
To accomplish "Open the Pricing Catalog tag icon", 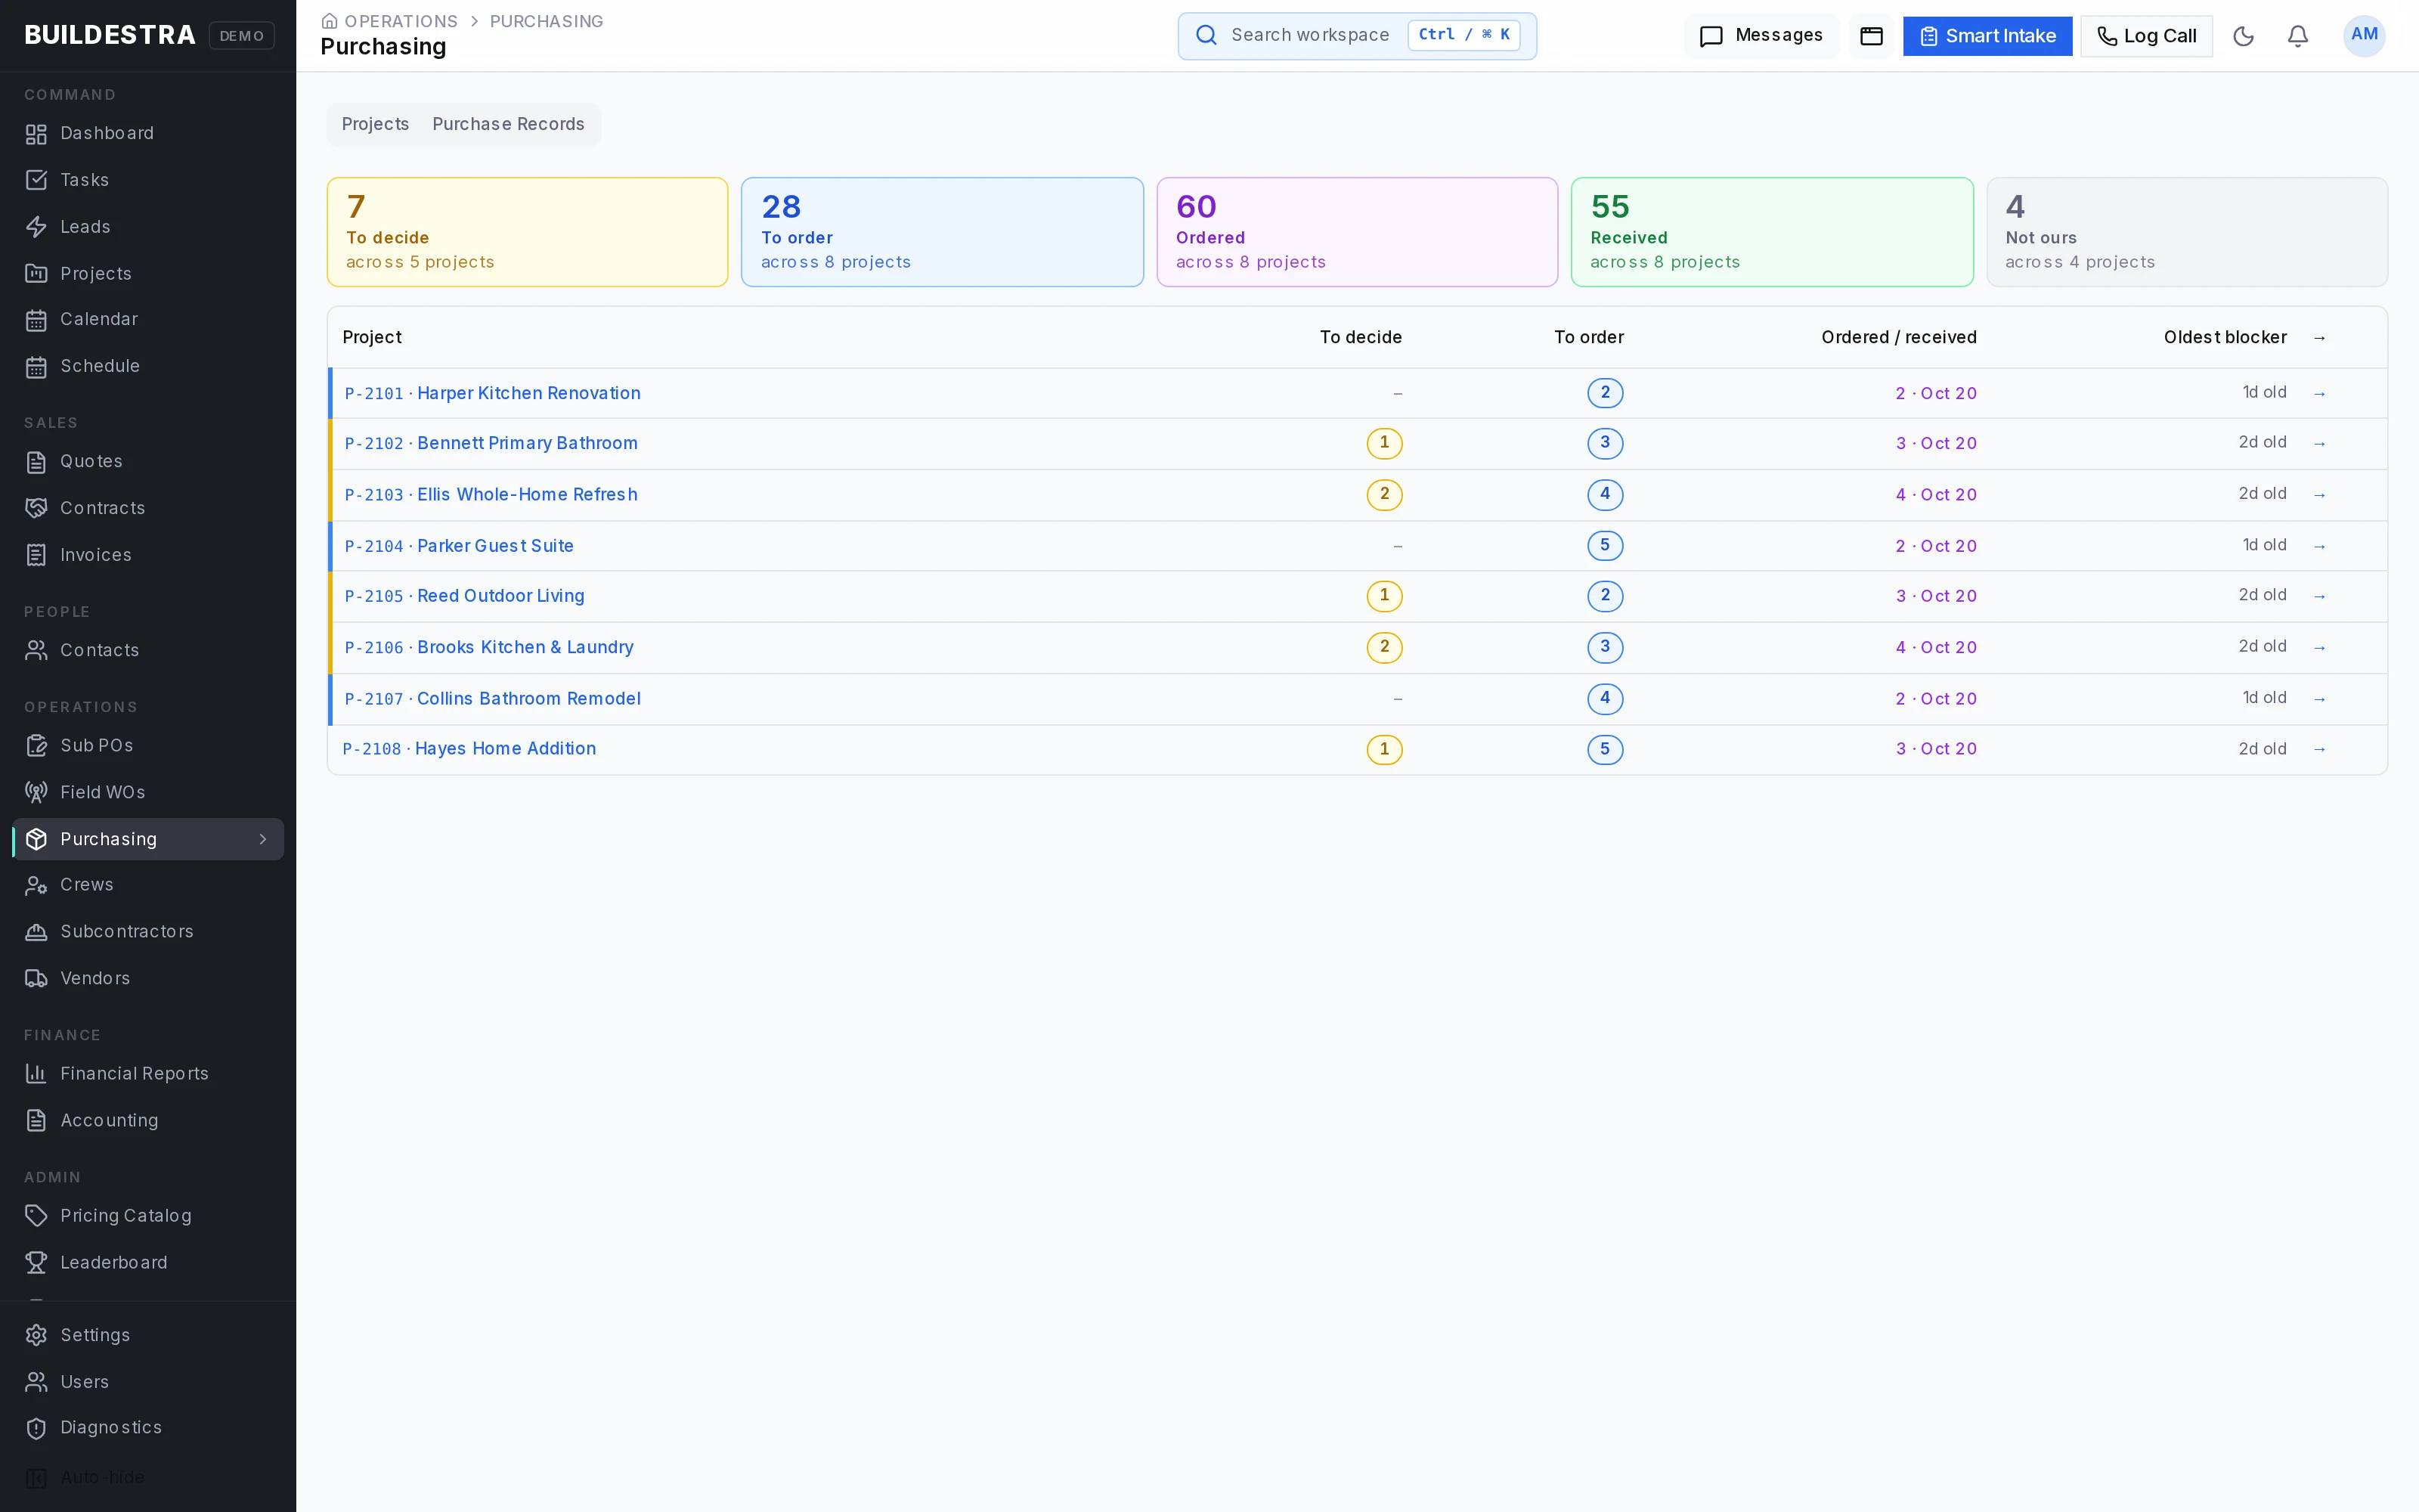I will click(x=36, y=1216).
